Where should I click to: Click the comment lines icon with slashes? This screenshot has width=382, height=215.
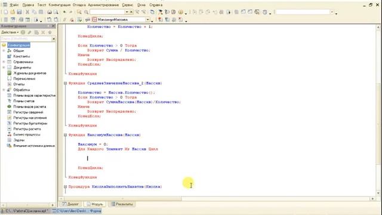click(x=65, y=20)
